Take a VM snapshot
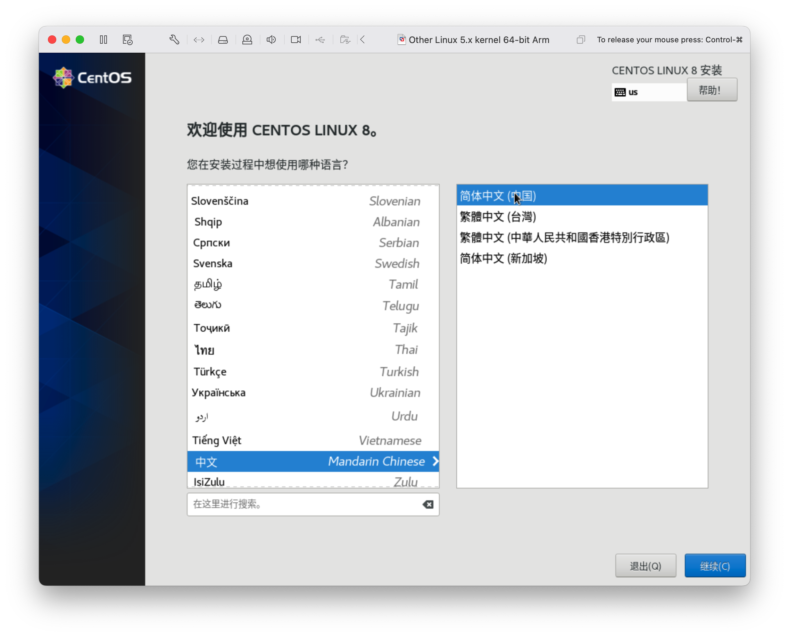 (127, 40)
